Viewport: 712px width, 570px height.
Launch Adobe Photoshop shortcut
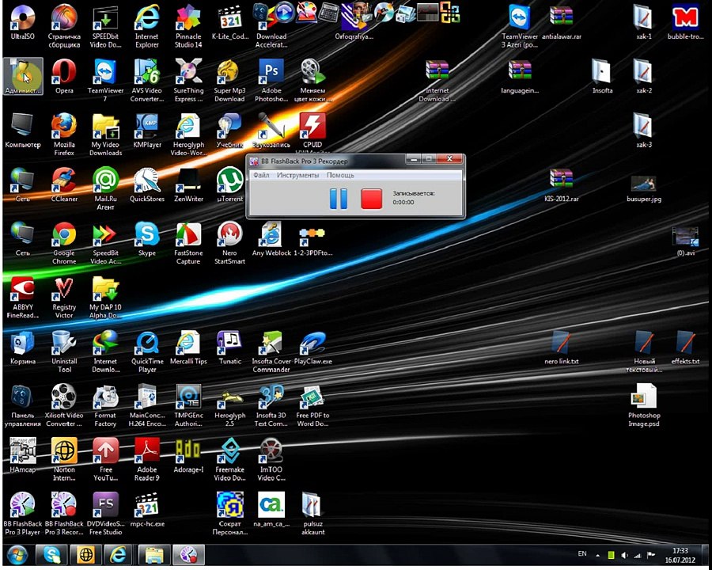pos(271,81)
